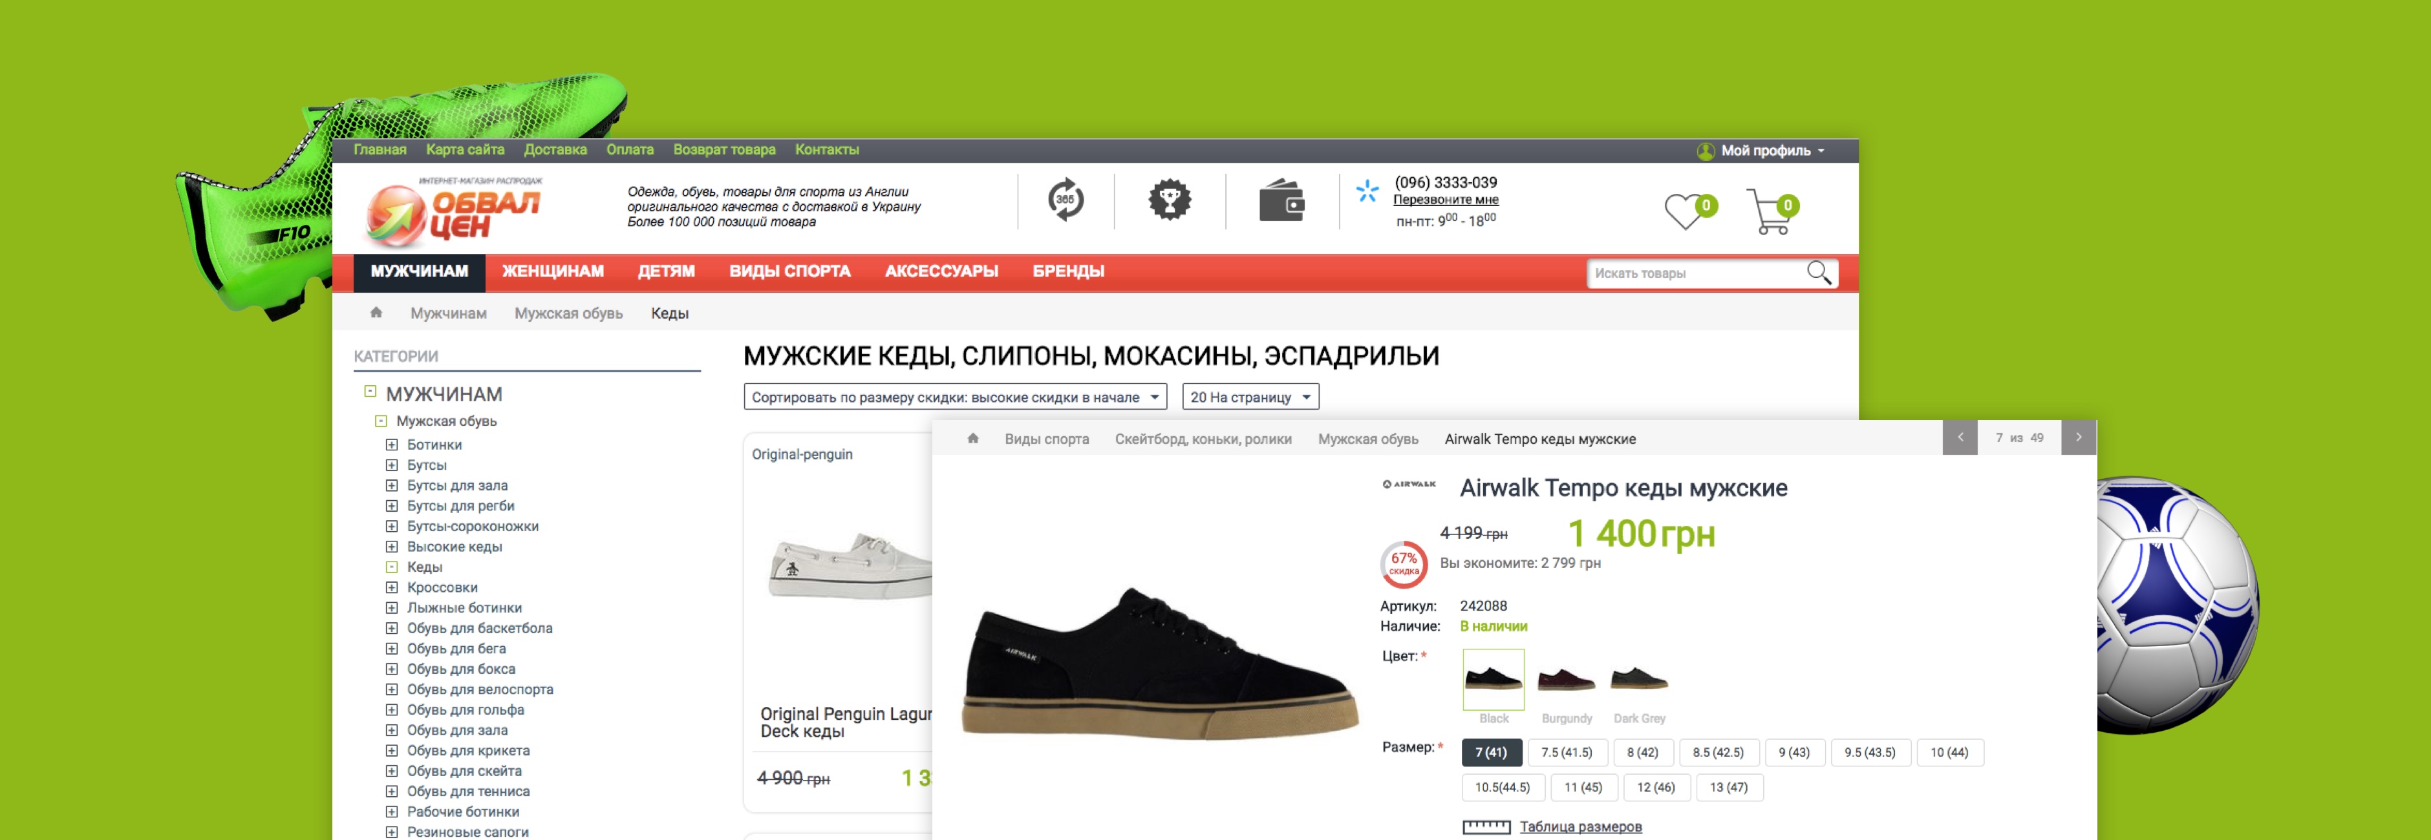Viewport: 2431px width, 840px height.
Task: Select size 8 (42)
Action: click(1643, 752)
